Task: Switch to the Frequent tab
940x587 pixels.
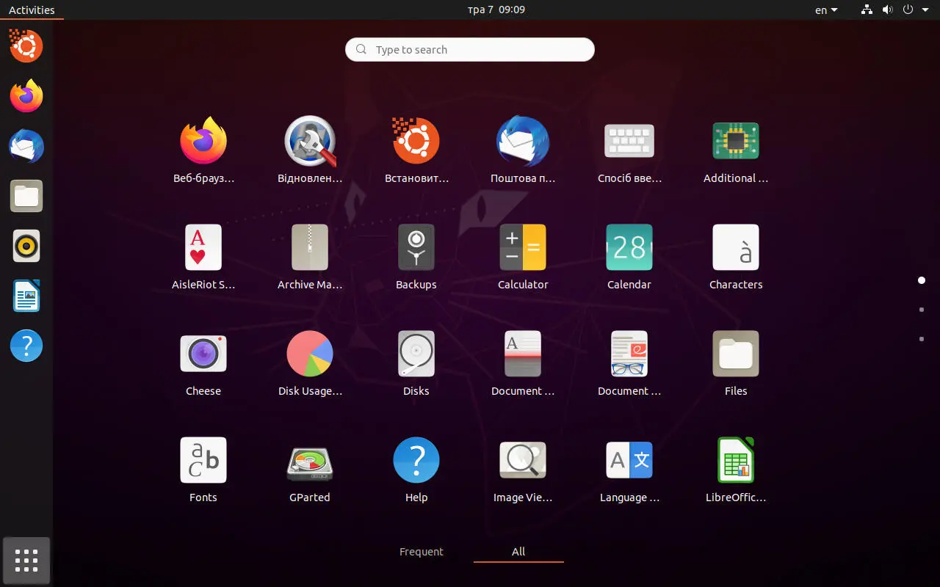Action: 422,552
